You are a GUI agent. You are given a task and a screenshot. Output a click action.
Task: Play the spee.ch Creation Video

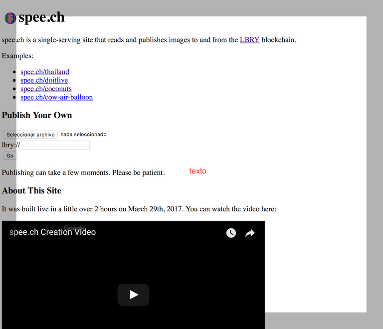pyautogui.click(x=133, y=295)
